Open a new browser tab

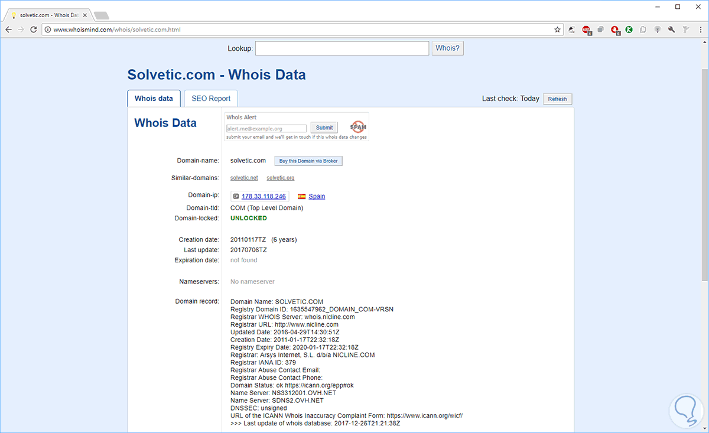click(x=101, y=15)
